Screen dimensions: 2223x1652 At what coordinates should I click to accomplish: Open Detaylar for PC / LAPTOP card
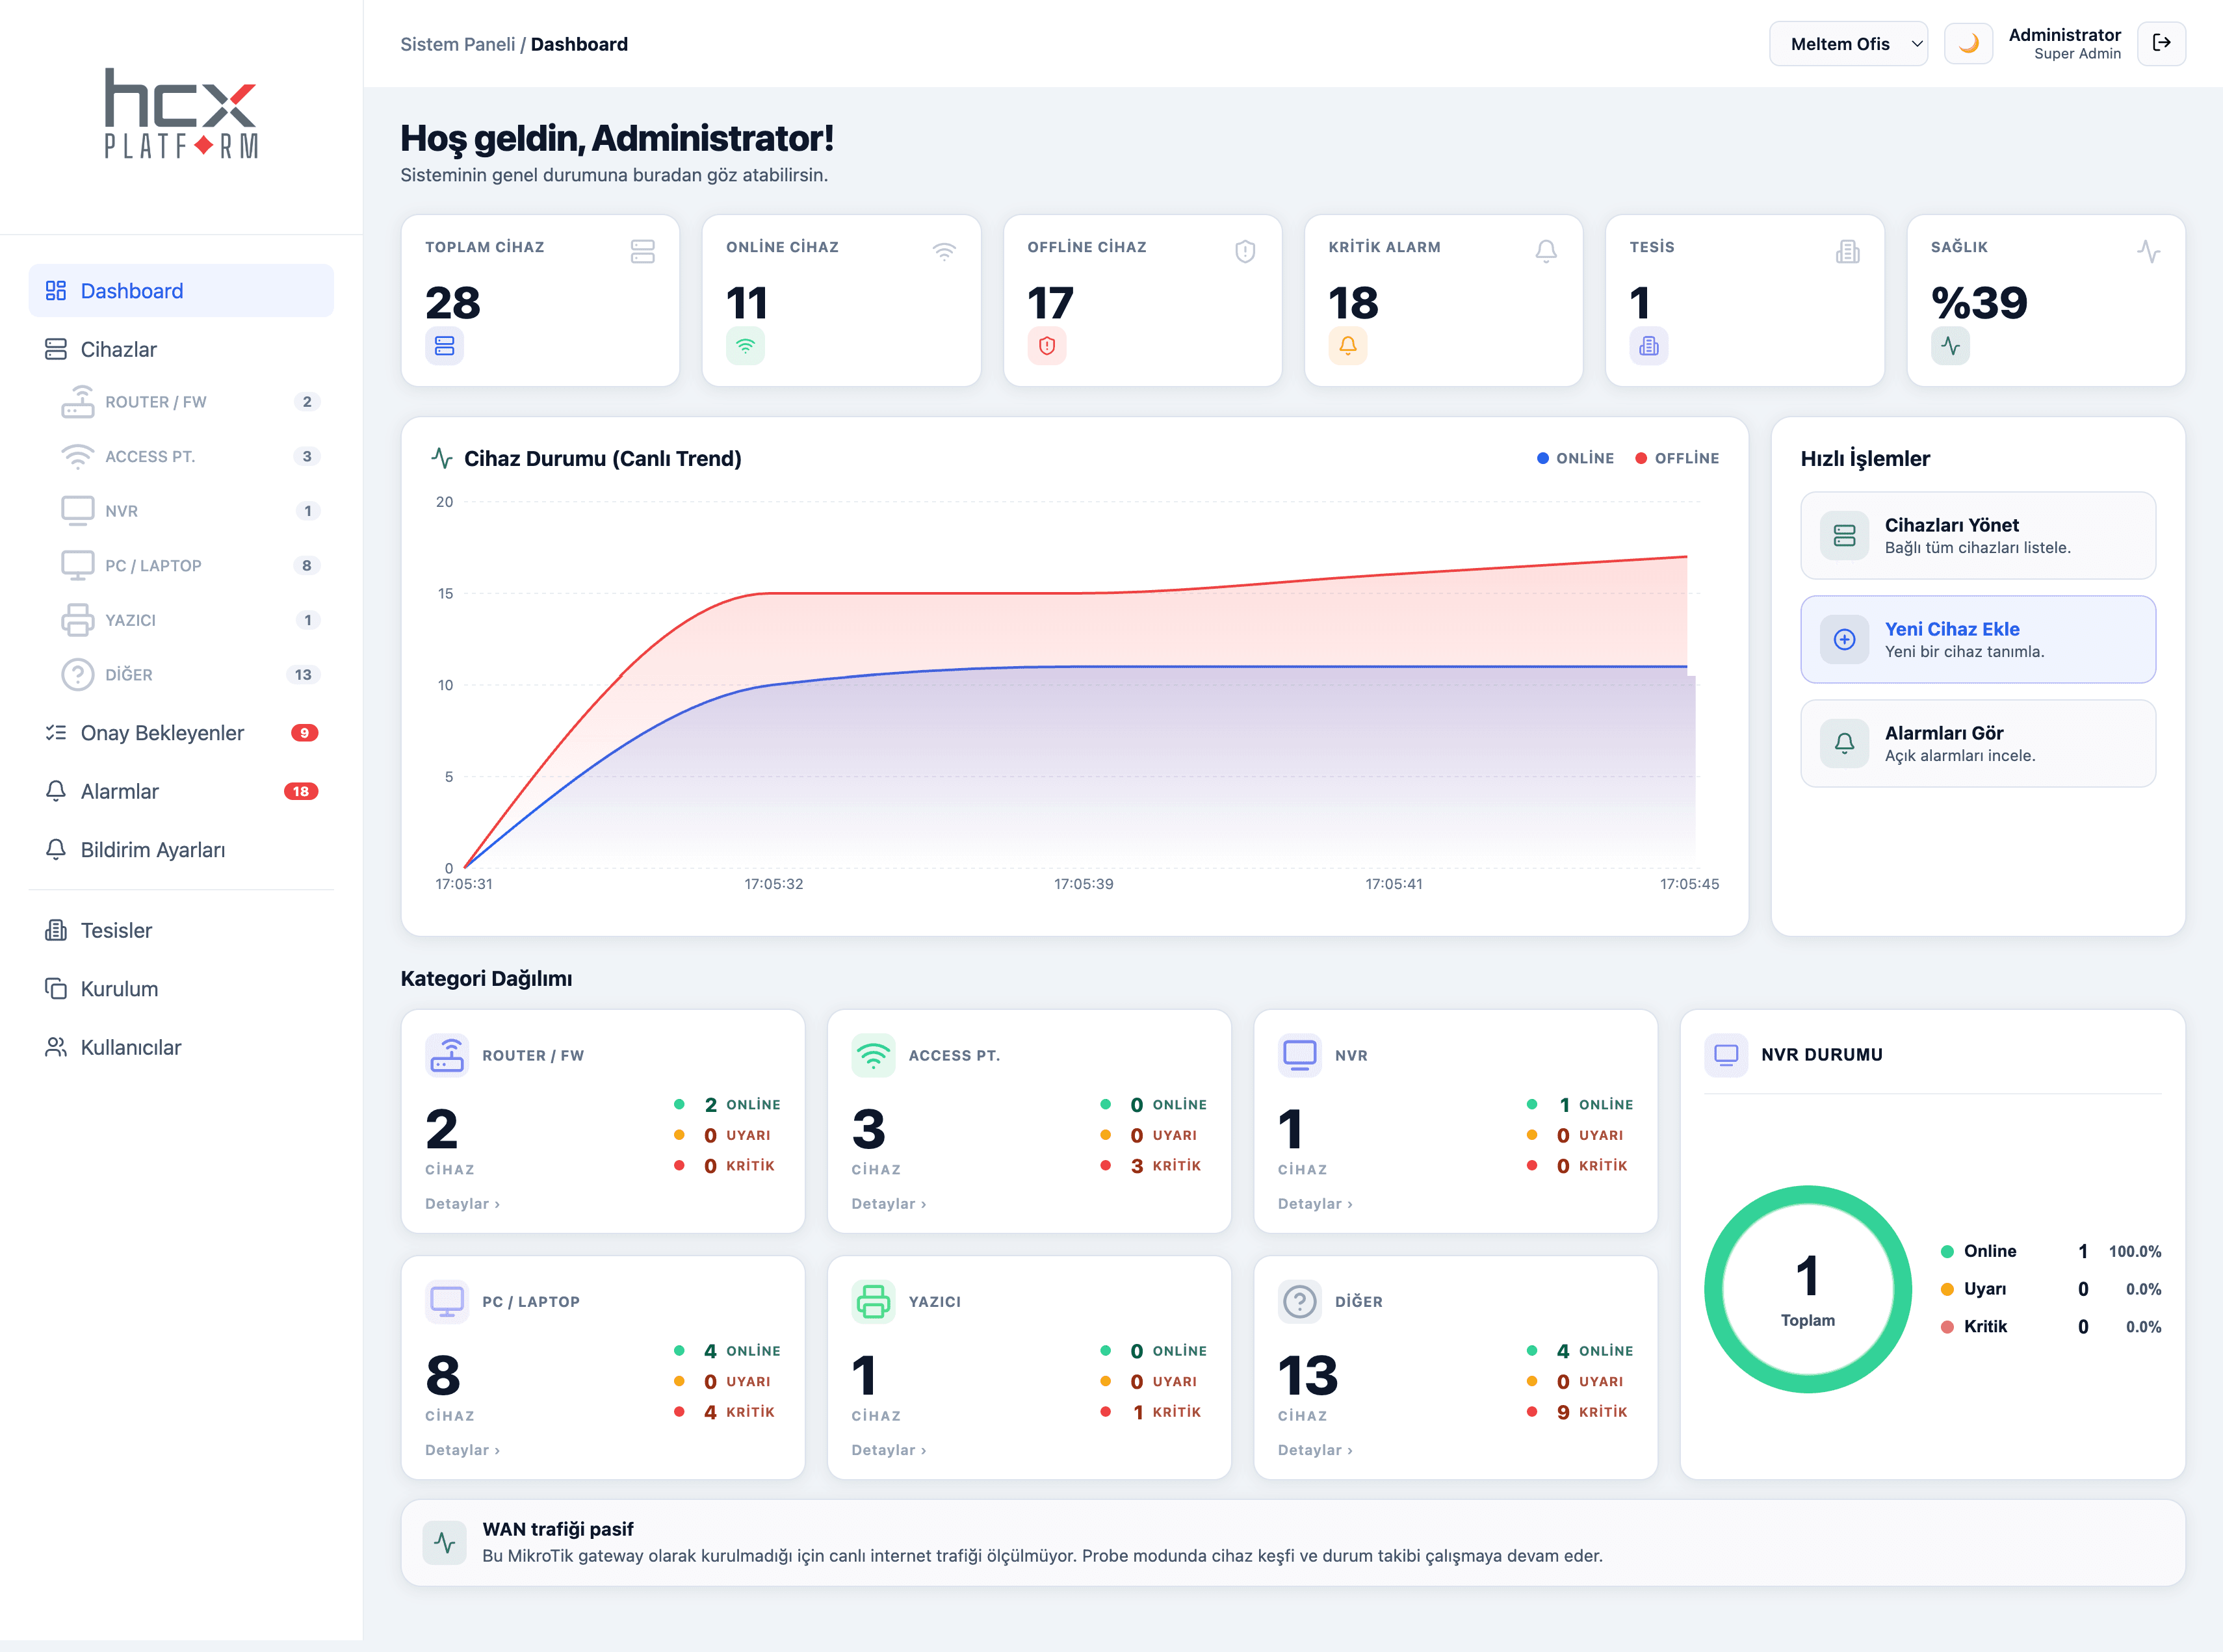tap(462, 1450)
